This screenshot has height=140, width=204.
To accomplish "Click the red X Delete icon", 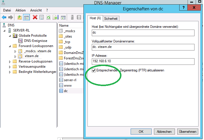I will click(x=35, y=17).
